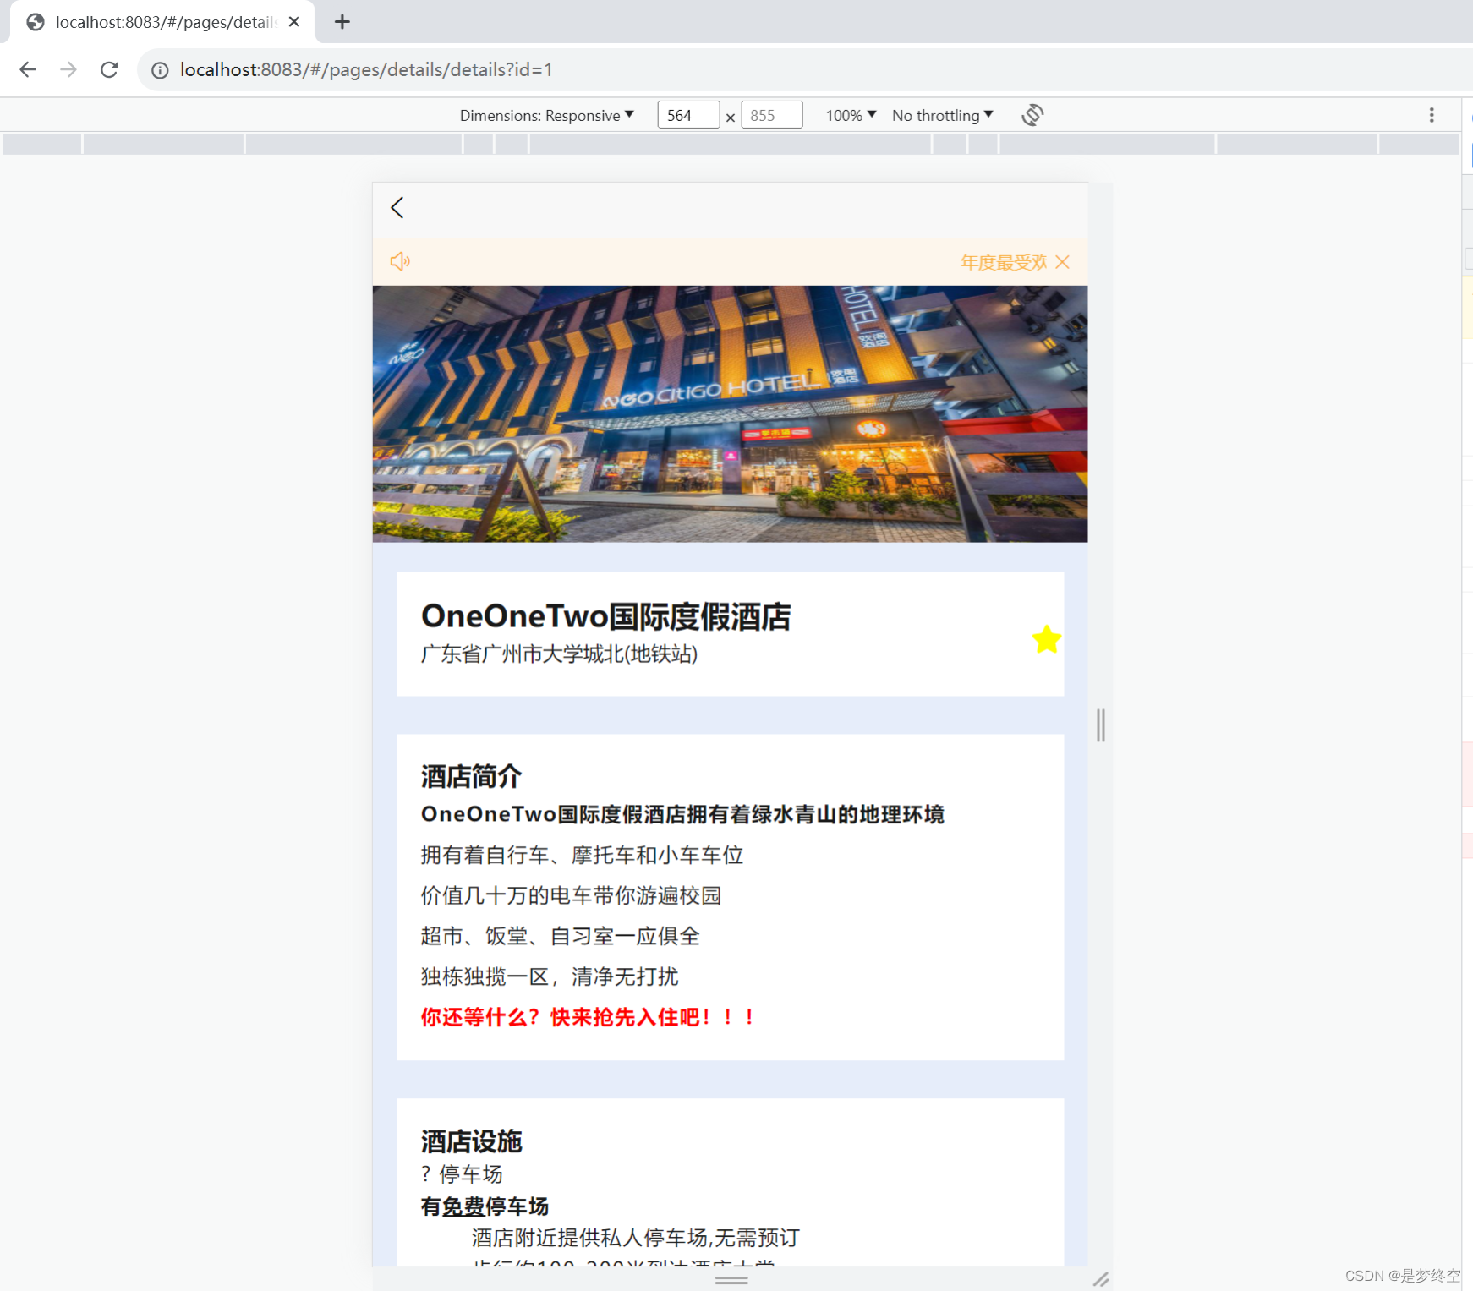
Task: Close the localhost details tab
Action: pos(294,22)
